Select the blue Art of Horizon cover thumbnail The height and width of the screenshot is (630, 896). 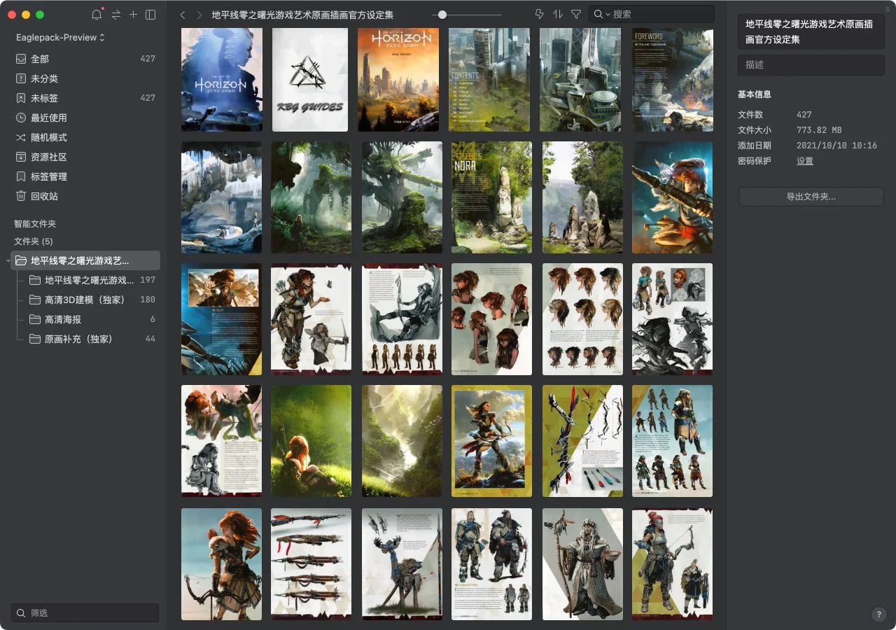pyautogui.click(x=222, y=80)
